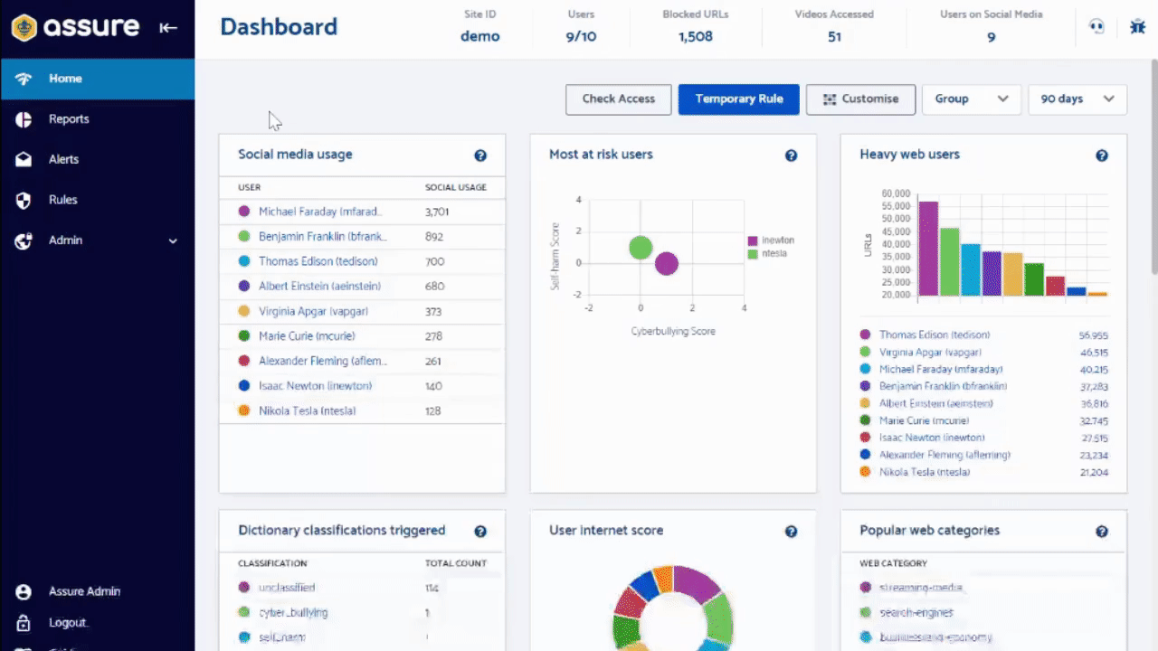
Task: Select Benjamin Franklin in Heavy web users legend
Action: [x=944, y=386]
